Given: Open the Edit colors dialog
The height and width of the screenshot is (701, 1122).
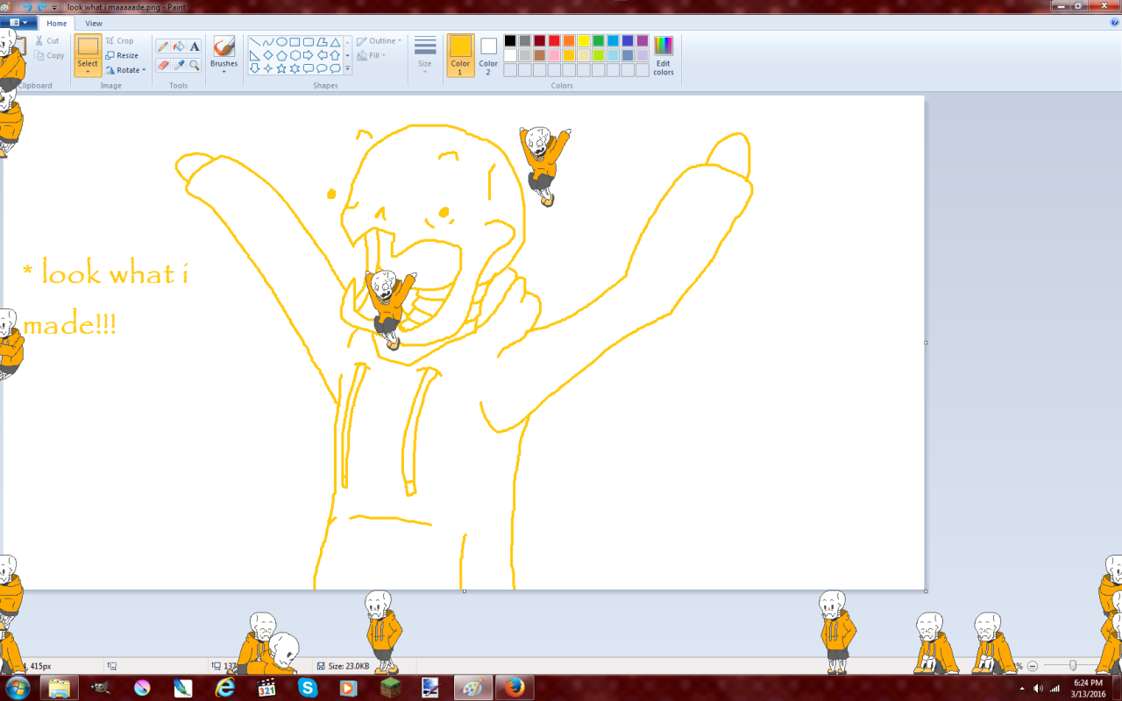Looking at the screenshot, I should tap(664, 56).
